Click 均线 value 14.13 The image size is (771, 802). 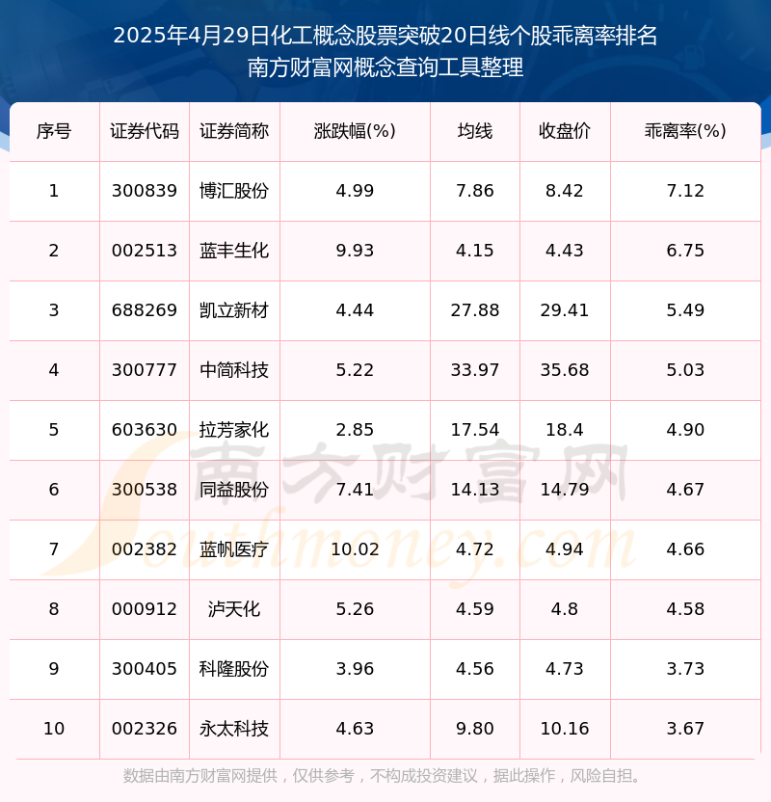[475, 490]
